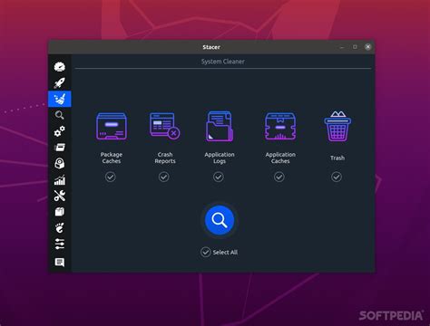Open APT Repository Manager box icon

[x=60, y=212]
